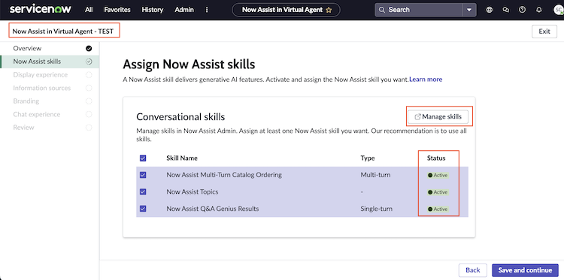Viewport: 564px width, 280px height.
Task: Click Active status of Q&A Genius Results
Action: (x=438, y=209)
